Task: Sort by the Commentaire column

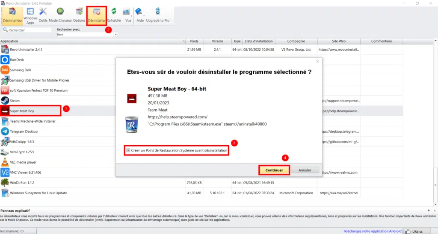Action: [x=382, y=41]
